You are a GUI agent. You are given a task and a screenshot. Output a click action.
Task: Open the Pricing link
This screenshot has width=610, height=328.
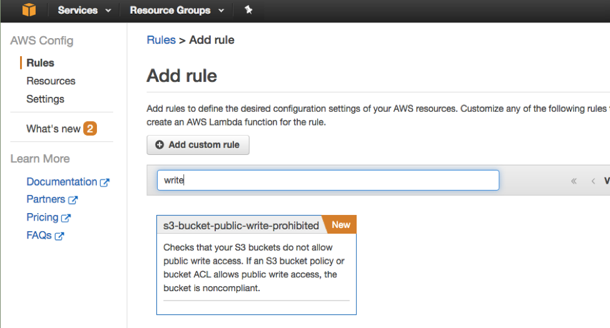(x=42, y=217)
